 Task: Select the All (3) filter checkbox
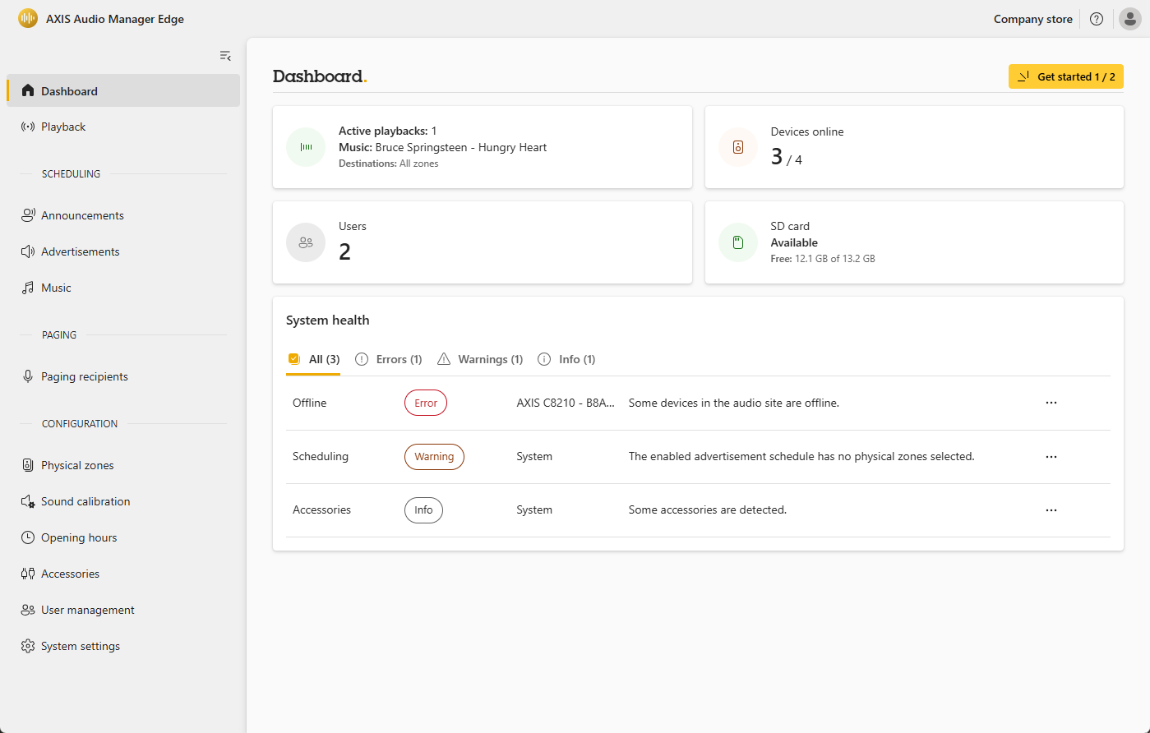click(294, 359)
